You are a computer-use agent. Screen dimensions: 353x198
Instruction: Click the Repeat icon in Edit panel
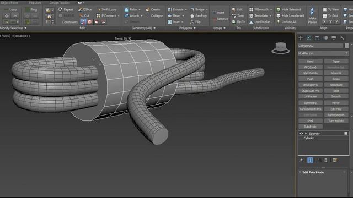(60, 9)
